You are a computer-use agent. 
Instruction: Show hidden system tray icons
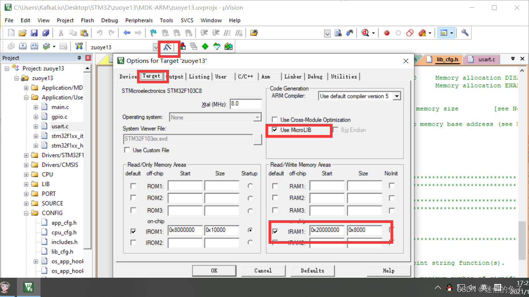click(438, 287)
